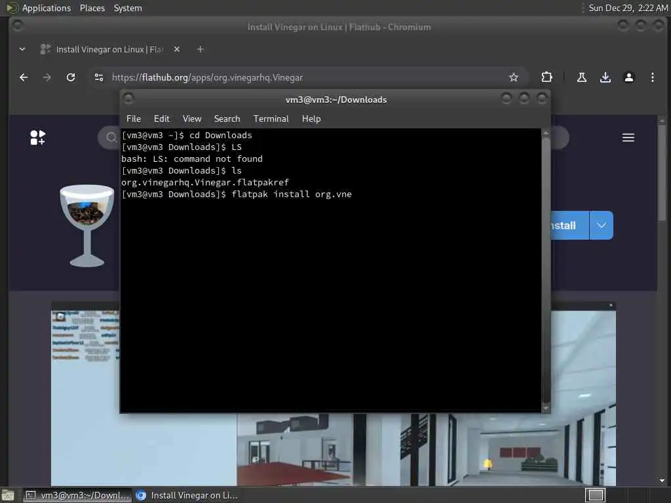
Task: Click the date and time clock
Action: 628,8
